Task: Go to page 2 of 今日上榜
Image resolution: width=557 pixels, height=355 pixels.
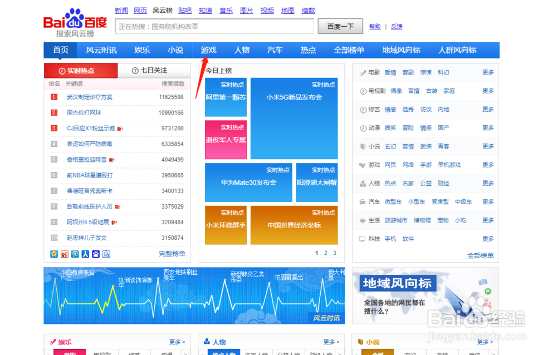Action: pyautogui.click(x=325, y=253)
